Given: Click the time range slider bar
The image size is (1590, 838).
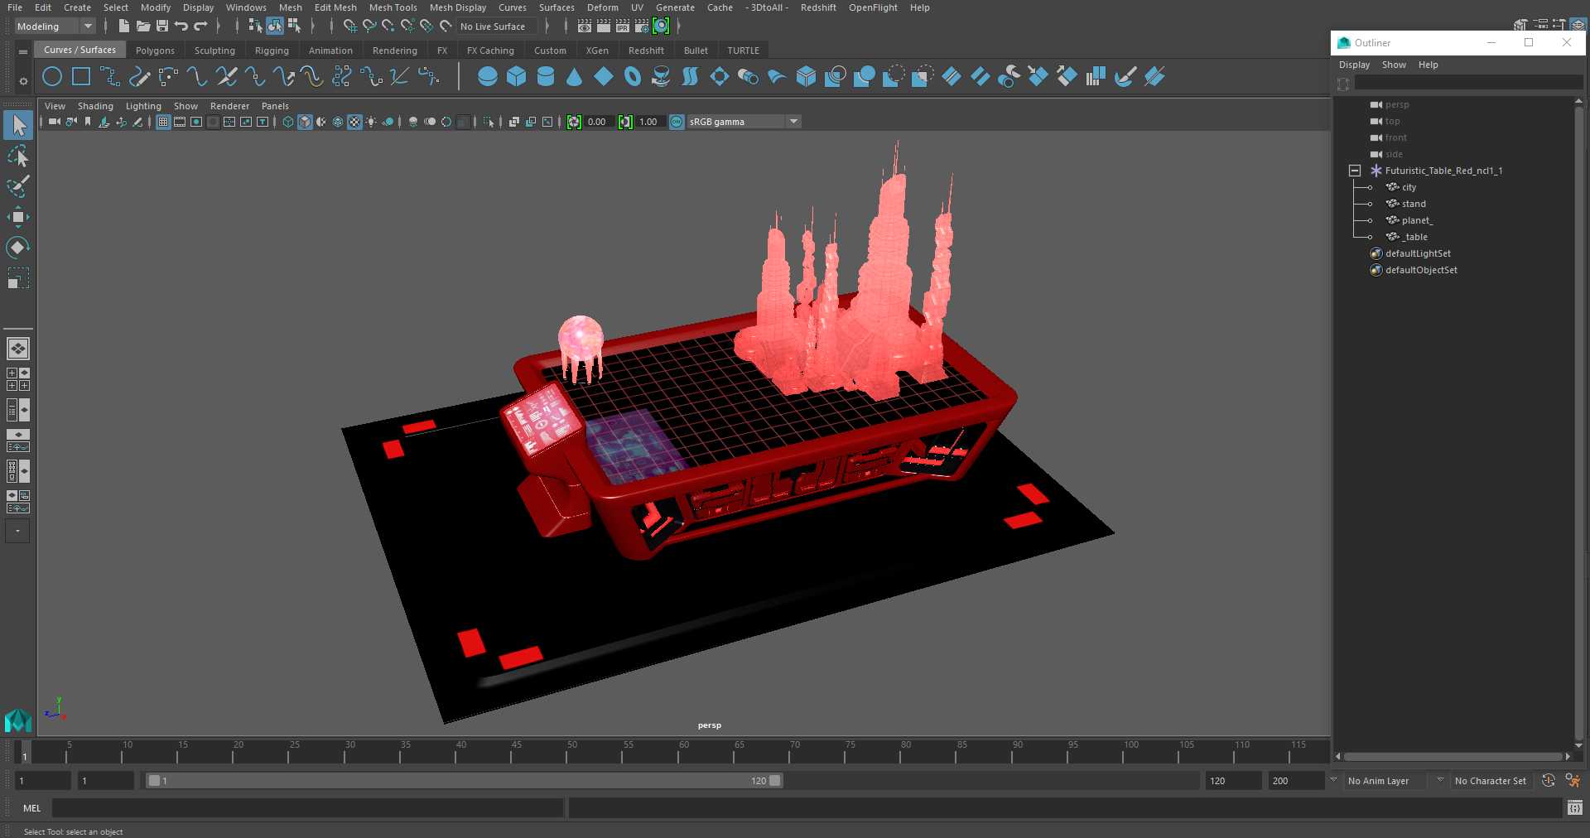Looking at the screenshot, I should point(464,781).
